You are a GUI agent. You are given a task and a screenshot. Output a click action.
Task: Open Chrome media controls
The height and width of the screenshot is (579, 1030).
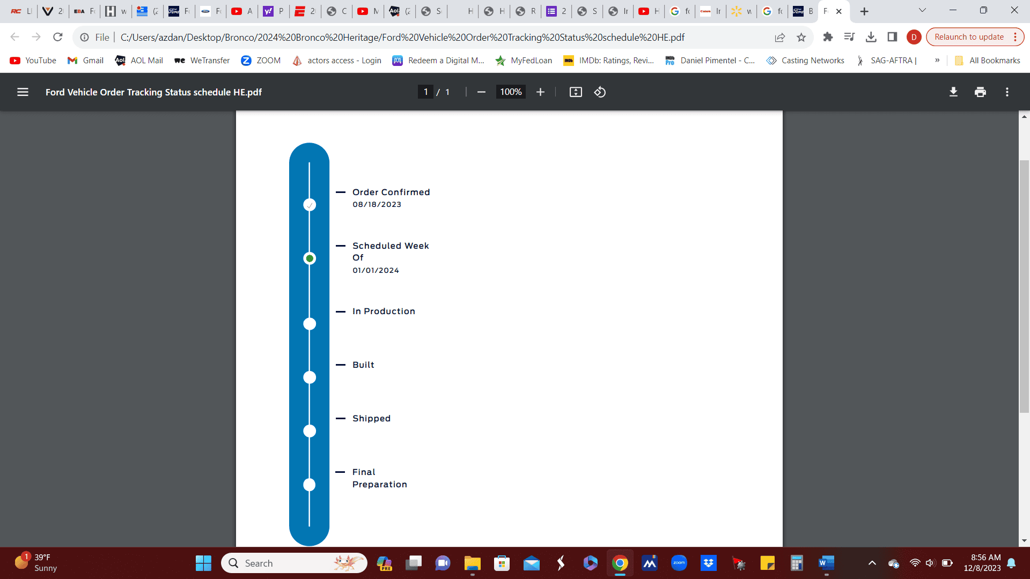tap(849, 37)
